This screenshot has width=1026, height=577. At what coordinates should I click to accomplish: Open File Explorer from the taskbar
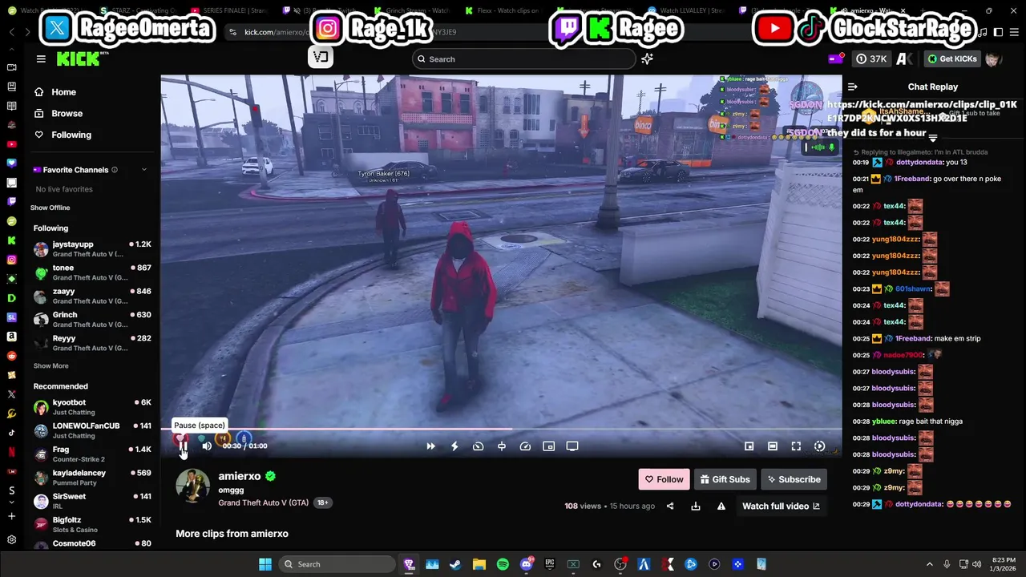click(479, 564)
